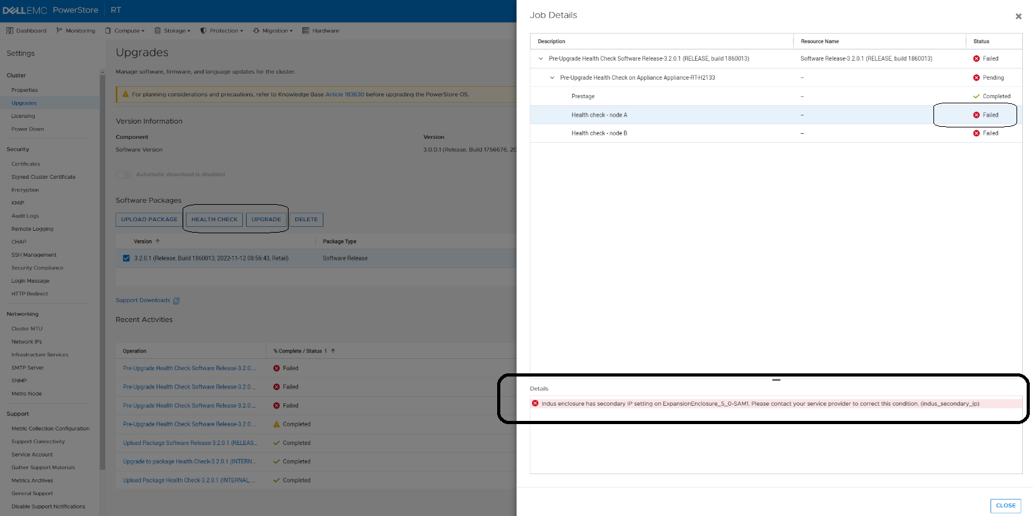Open SMTP Server settings
Screen dimensions: 1033x516
[28, 368]
